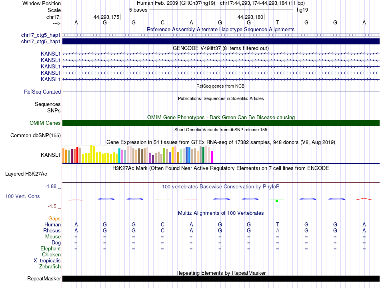Click the X_tropicalis species label
380x288 pixels.
coord(47,261)
